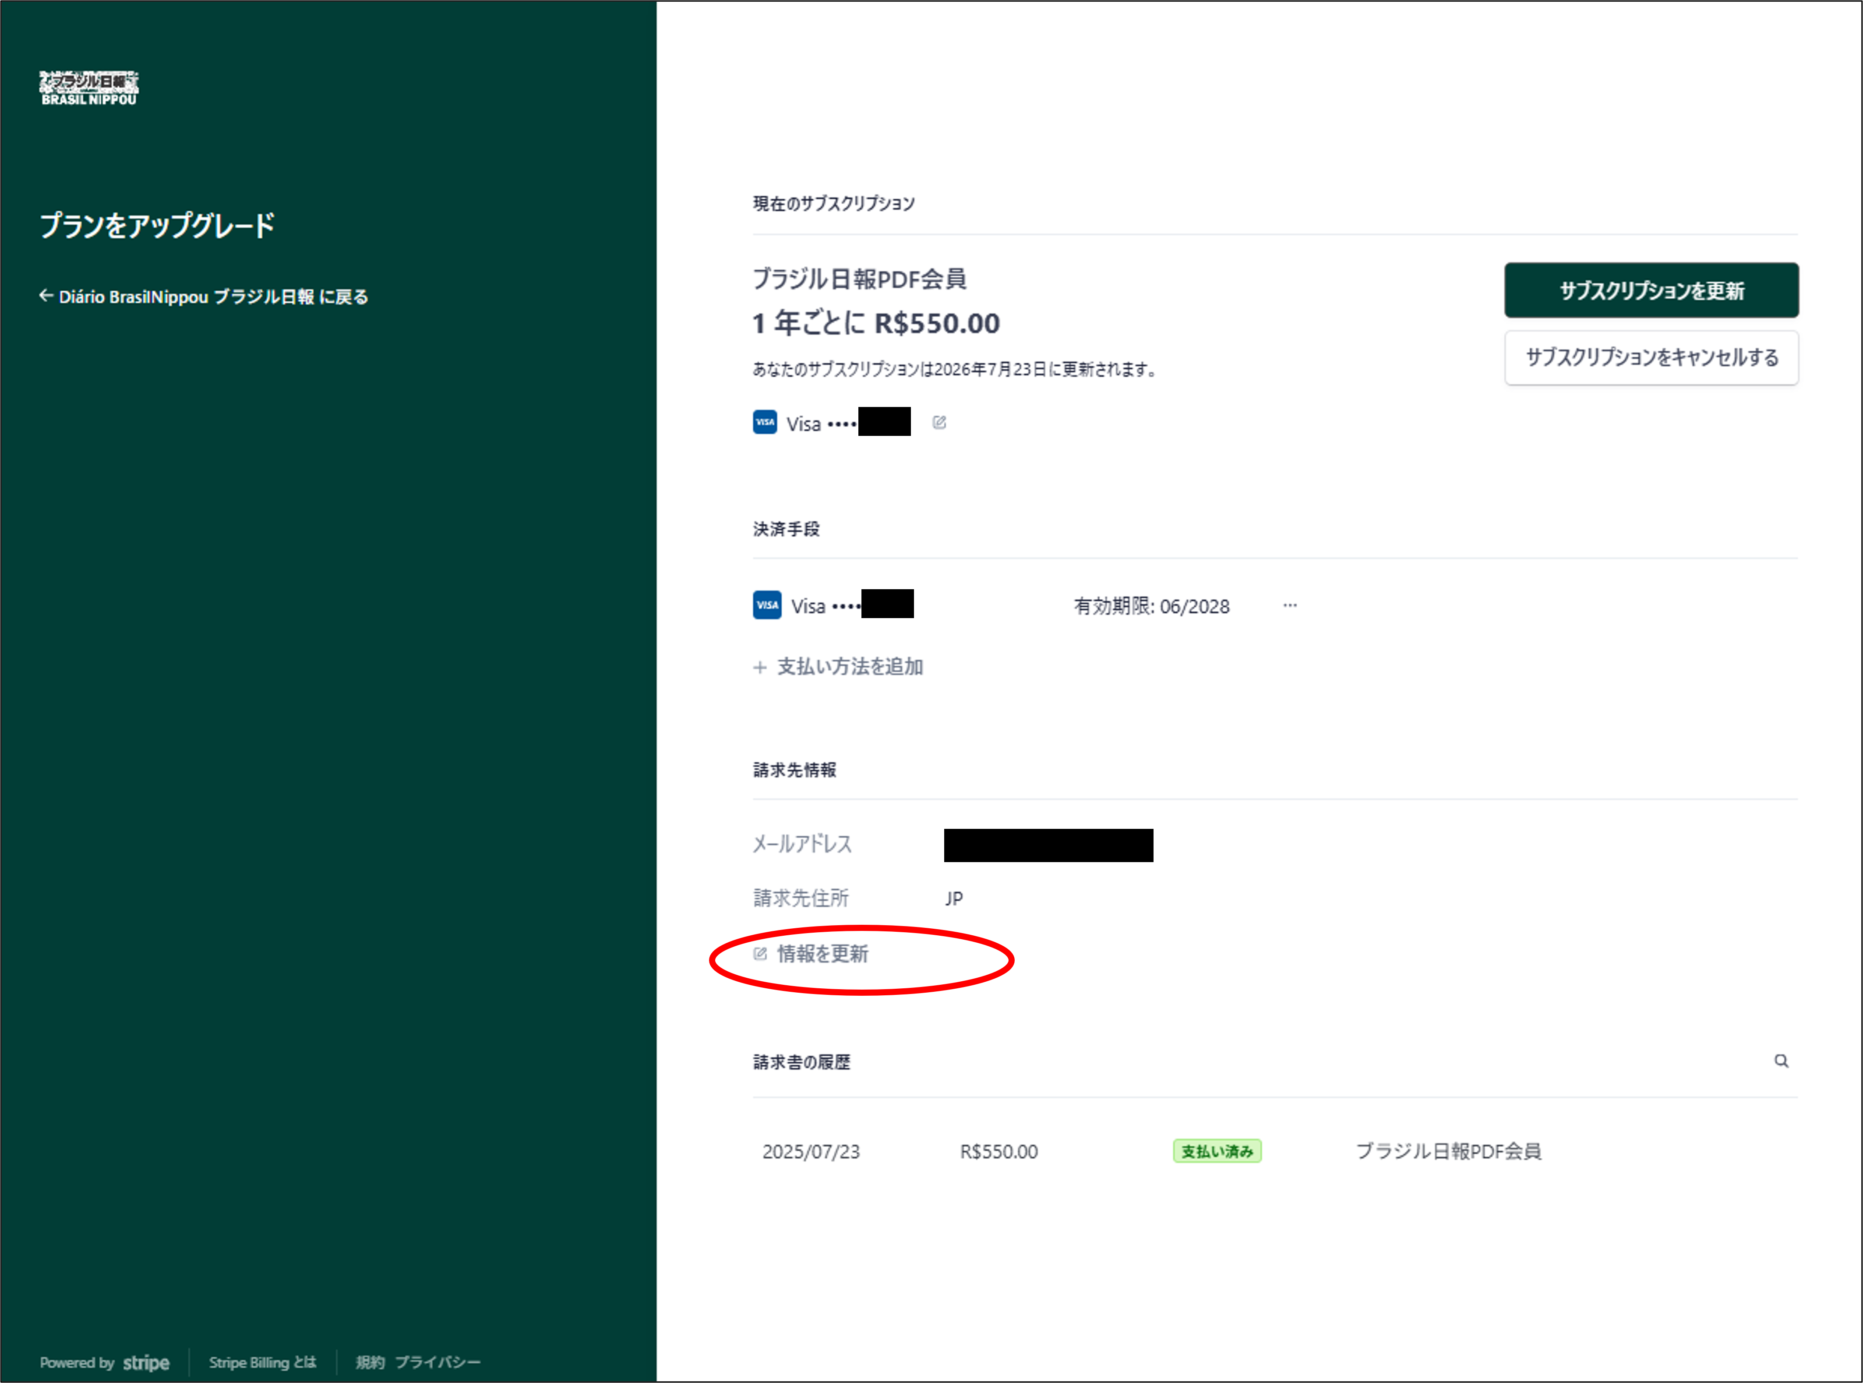
Task: Click the plan name ブラジル日報PDF会員 heading
Action: point(860,279)
